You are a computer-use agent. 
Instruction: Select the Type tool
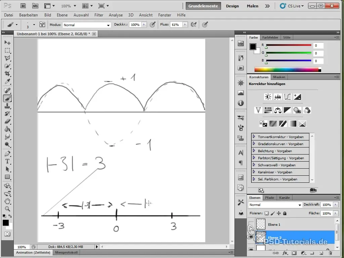pos(7,161)
